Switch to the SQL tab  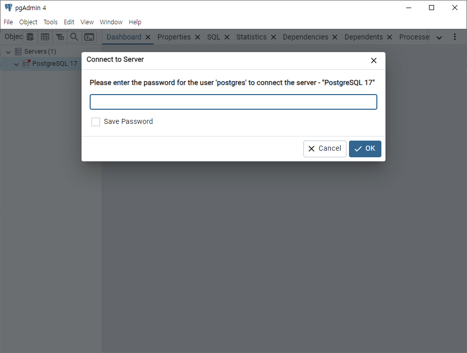tap(214, 37)
